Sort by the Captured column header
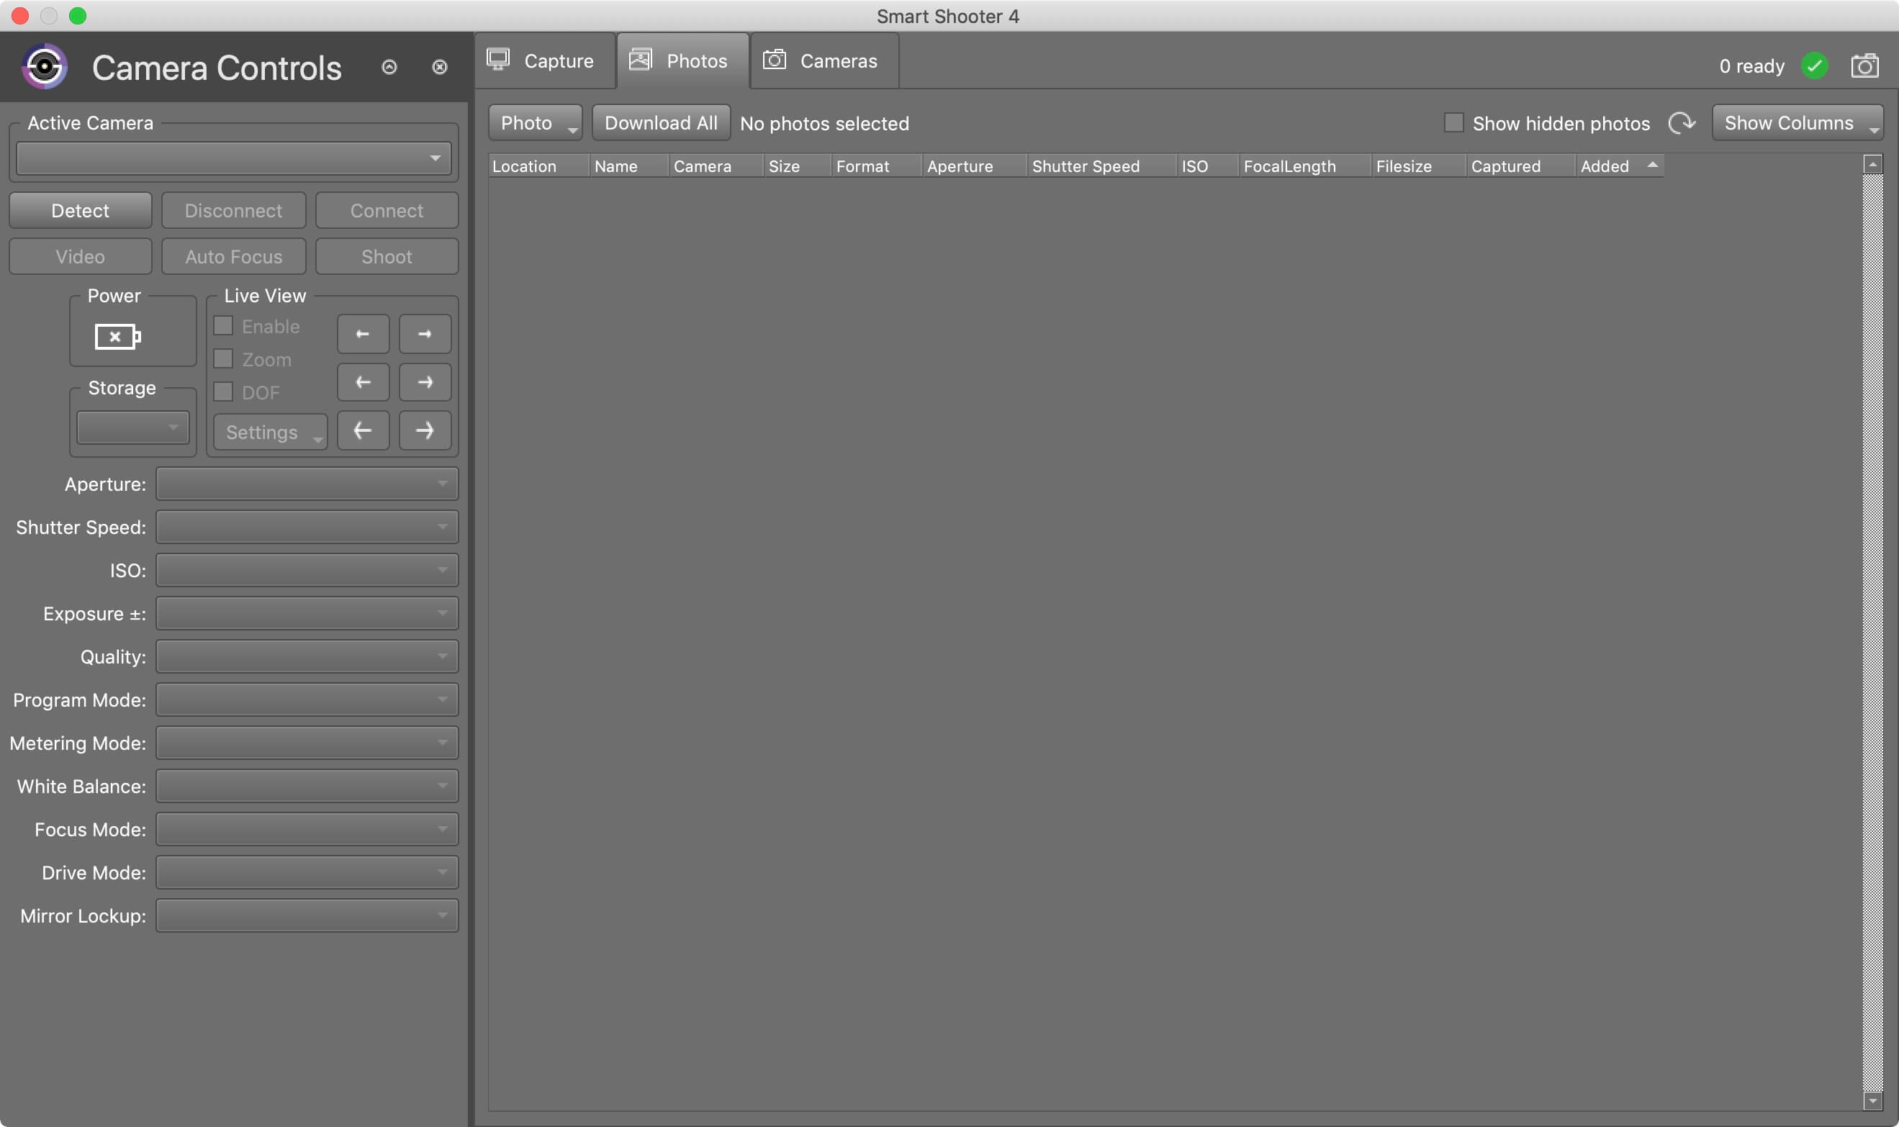Image resolution: width=1899 pixels, height=1127 pixels. coord(1521,166)
